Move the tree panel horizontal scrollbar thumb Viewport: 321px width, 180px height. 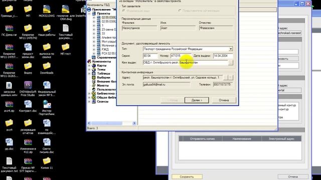107,123
